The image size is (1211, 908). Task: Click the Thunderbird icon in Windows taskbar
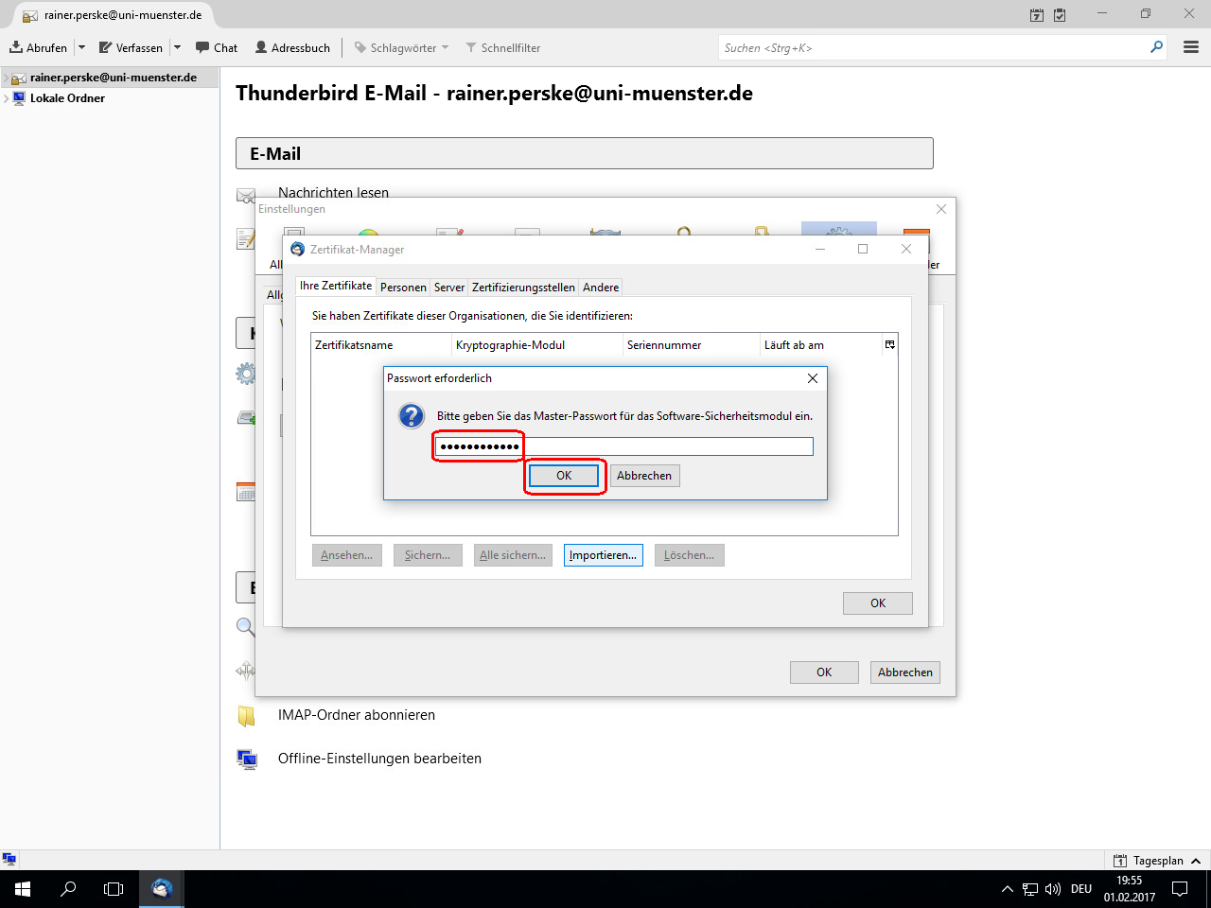(162, 889)
